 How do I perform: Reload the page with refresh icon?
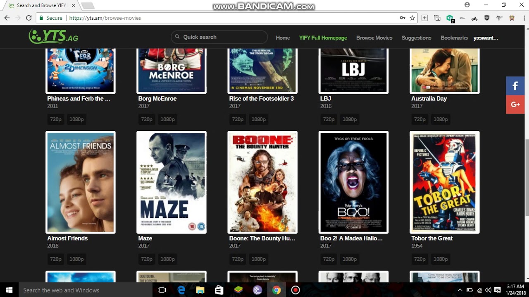(29, 18)
